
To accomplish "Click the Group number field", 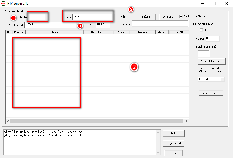I will [x=213, y=39].
